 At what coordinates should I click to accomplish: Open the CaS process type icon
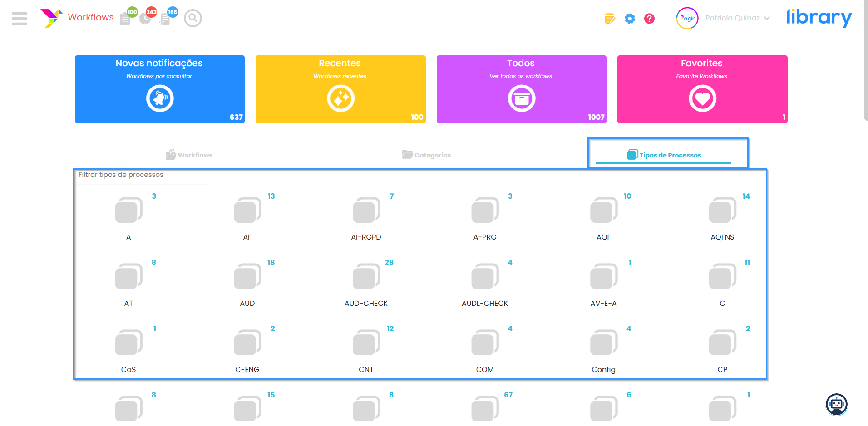tap(129, 343)
